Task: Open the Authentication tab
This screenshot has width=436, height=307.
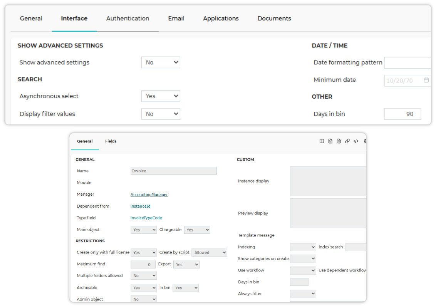Action: tap(127, 18)
